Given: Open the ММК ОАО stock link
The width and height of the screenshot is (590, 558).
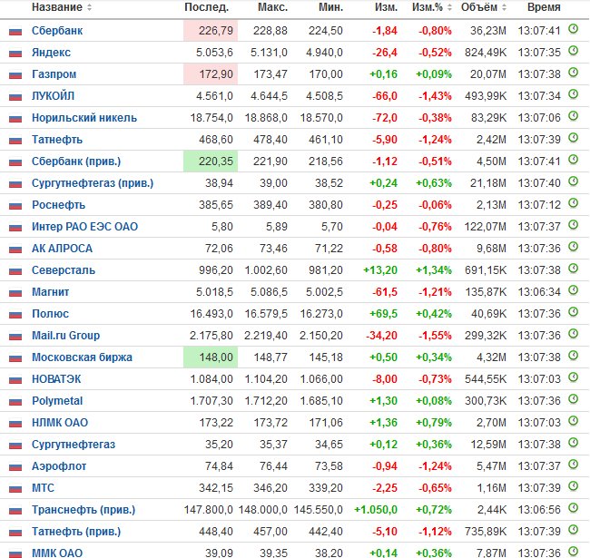Looking at the screenshot, I should 57,553.
